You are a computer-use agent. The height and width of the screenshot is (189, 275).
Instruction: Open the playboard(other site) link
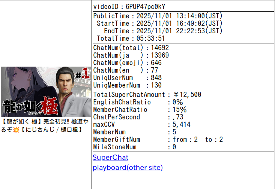tap(128, 168)
